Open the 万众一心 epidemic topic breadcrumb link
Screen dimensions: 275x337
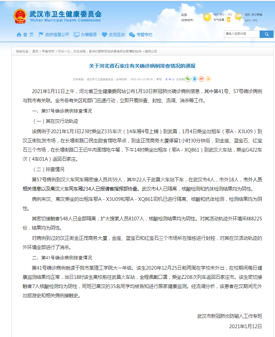(x=100, y=52)
